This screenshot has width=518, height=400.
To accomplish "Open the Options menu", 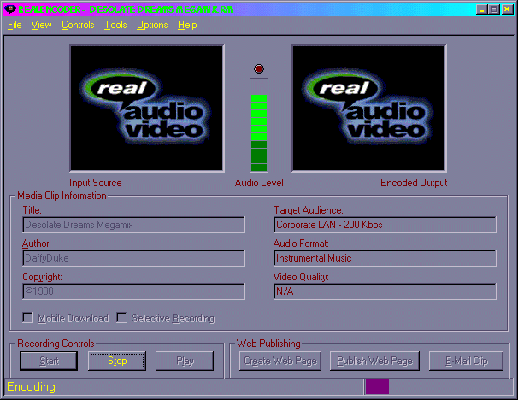I will [152, 25].
